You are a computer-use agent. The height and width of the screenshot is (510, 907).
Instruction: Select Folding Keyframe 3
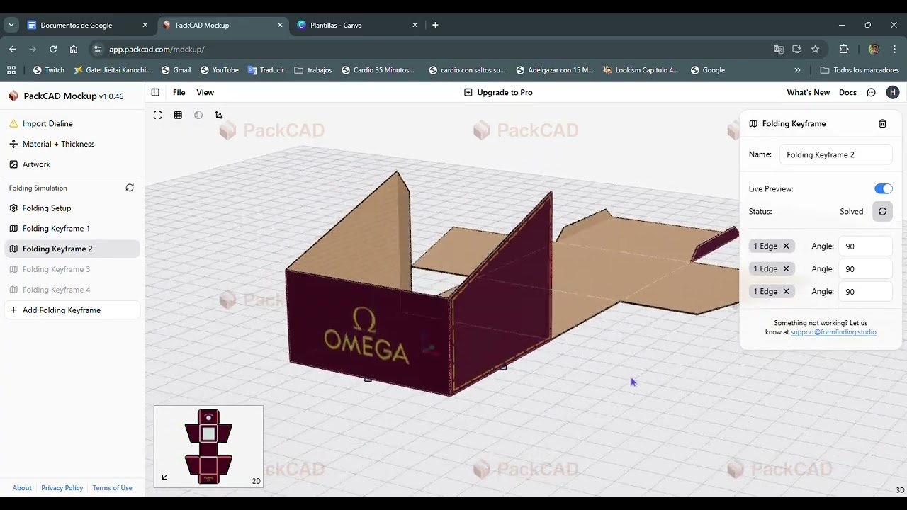click(x=72, y=269)
